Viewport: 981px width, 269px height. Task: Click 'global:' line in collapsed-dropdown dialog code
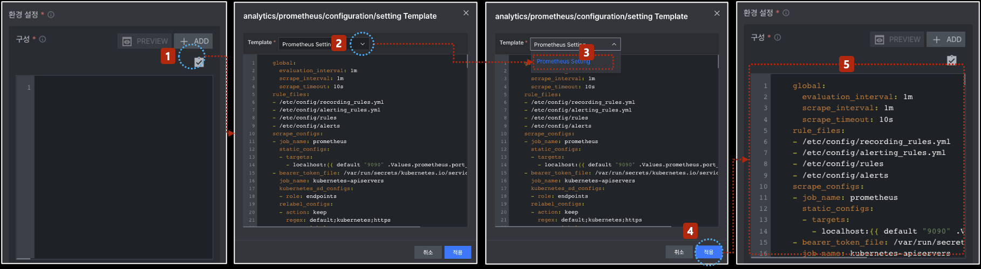pyautogui.click(x=284, y=63)
